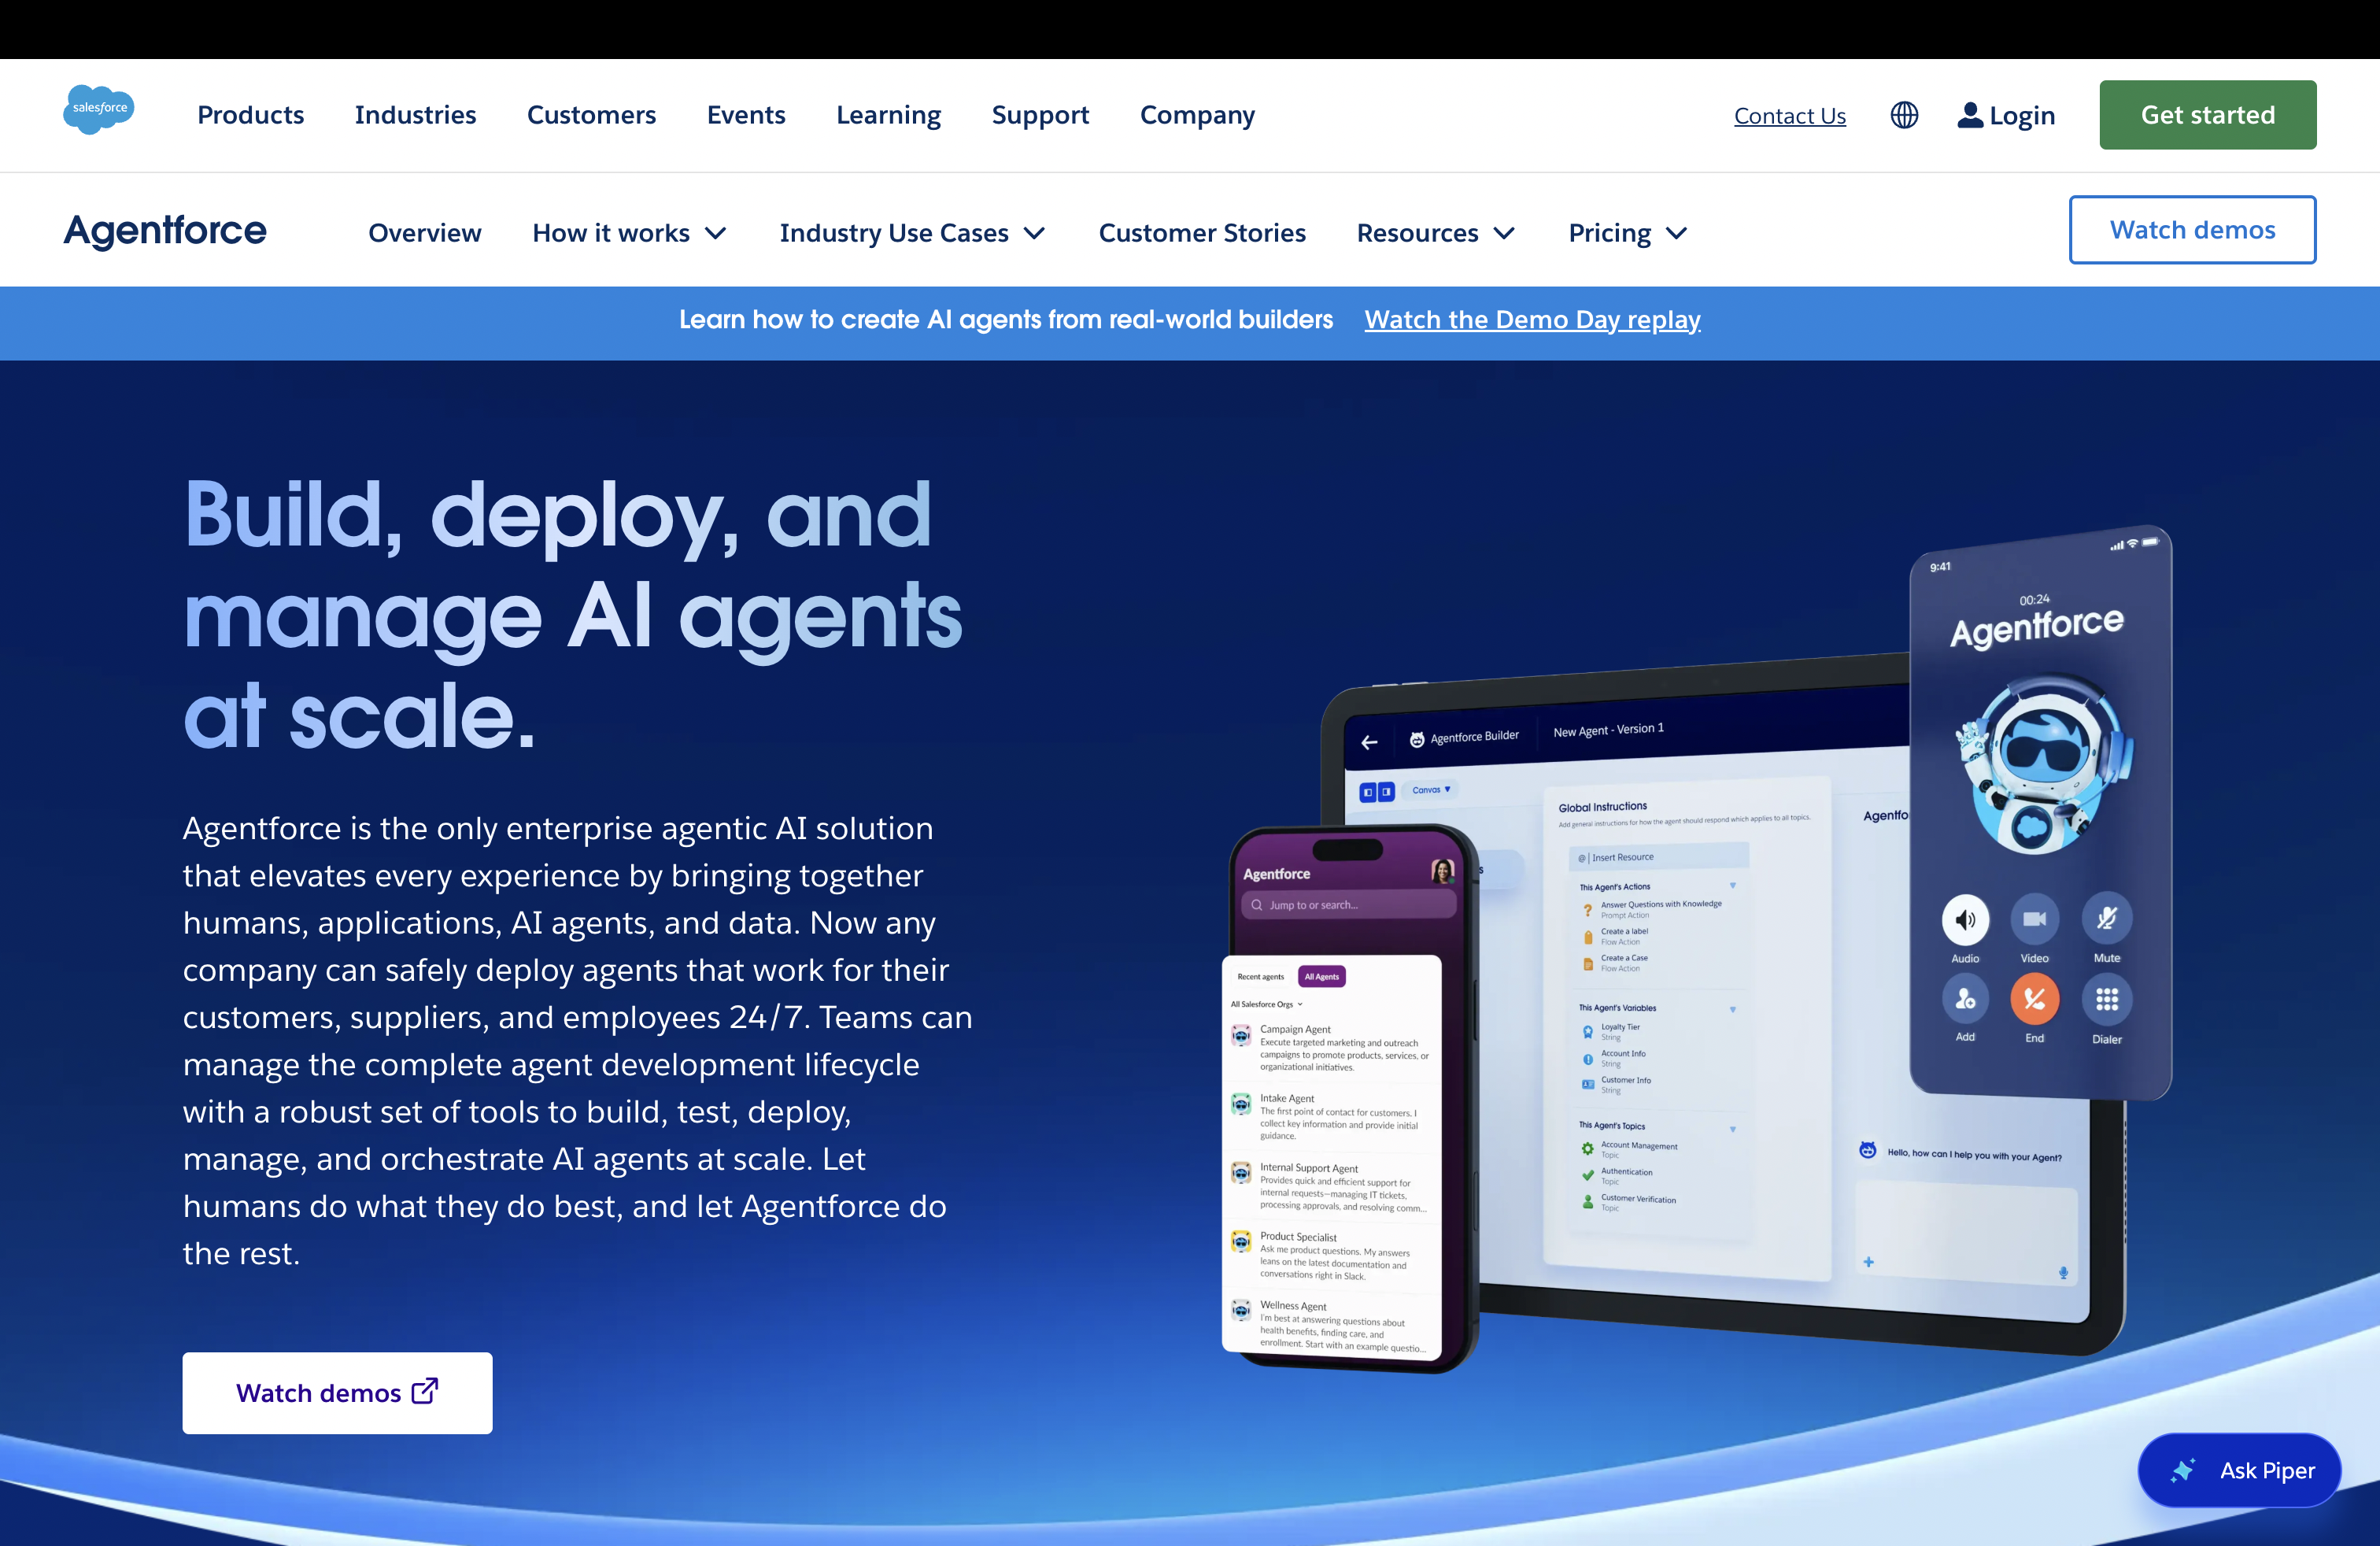Click the hero Watch demos button

coord(337,1392)
